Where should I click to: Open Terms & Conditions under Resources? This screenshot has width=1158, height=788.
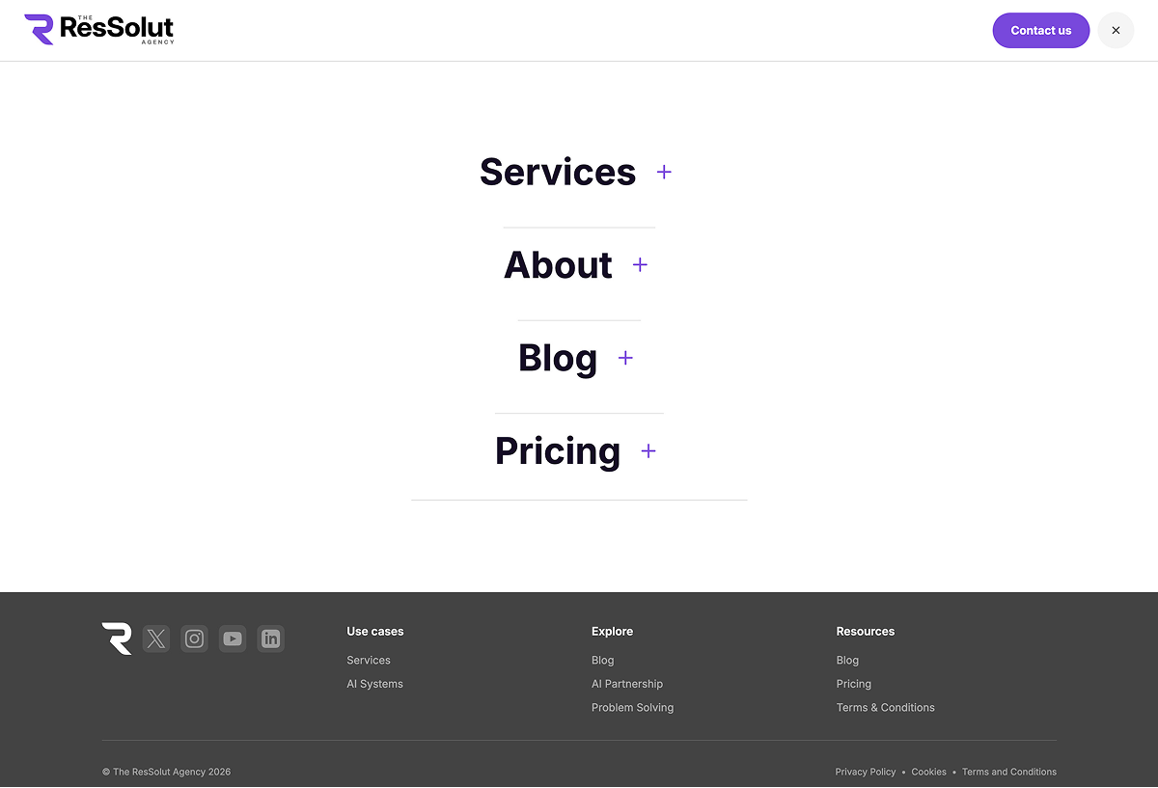(885, 707)
